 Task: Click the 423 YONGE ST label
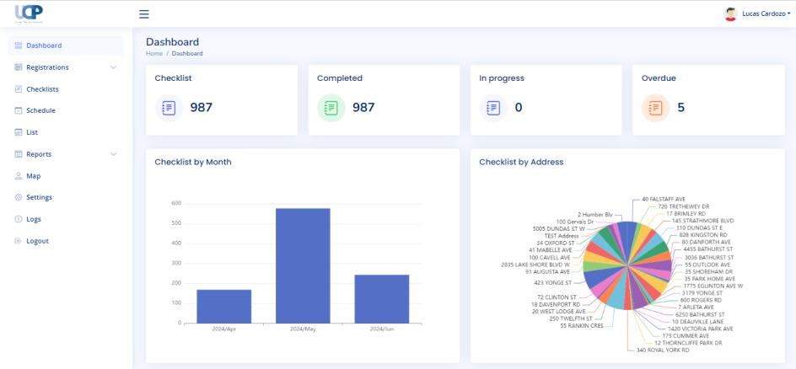(553, 282)
